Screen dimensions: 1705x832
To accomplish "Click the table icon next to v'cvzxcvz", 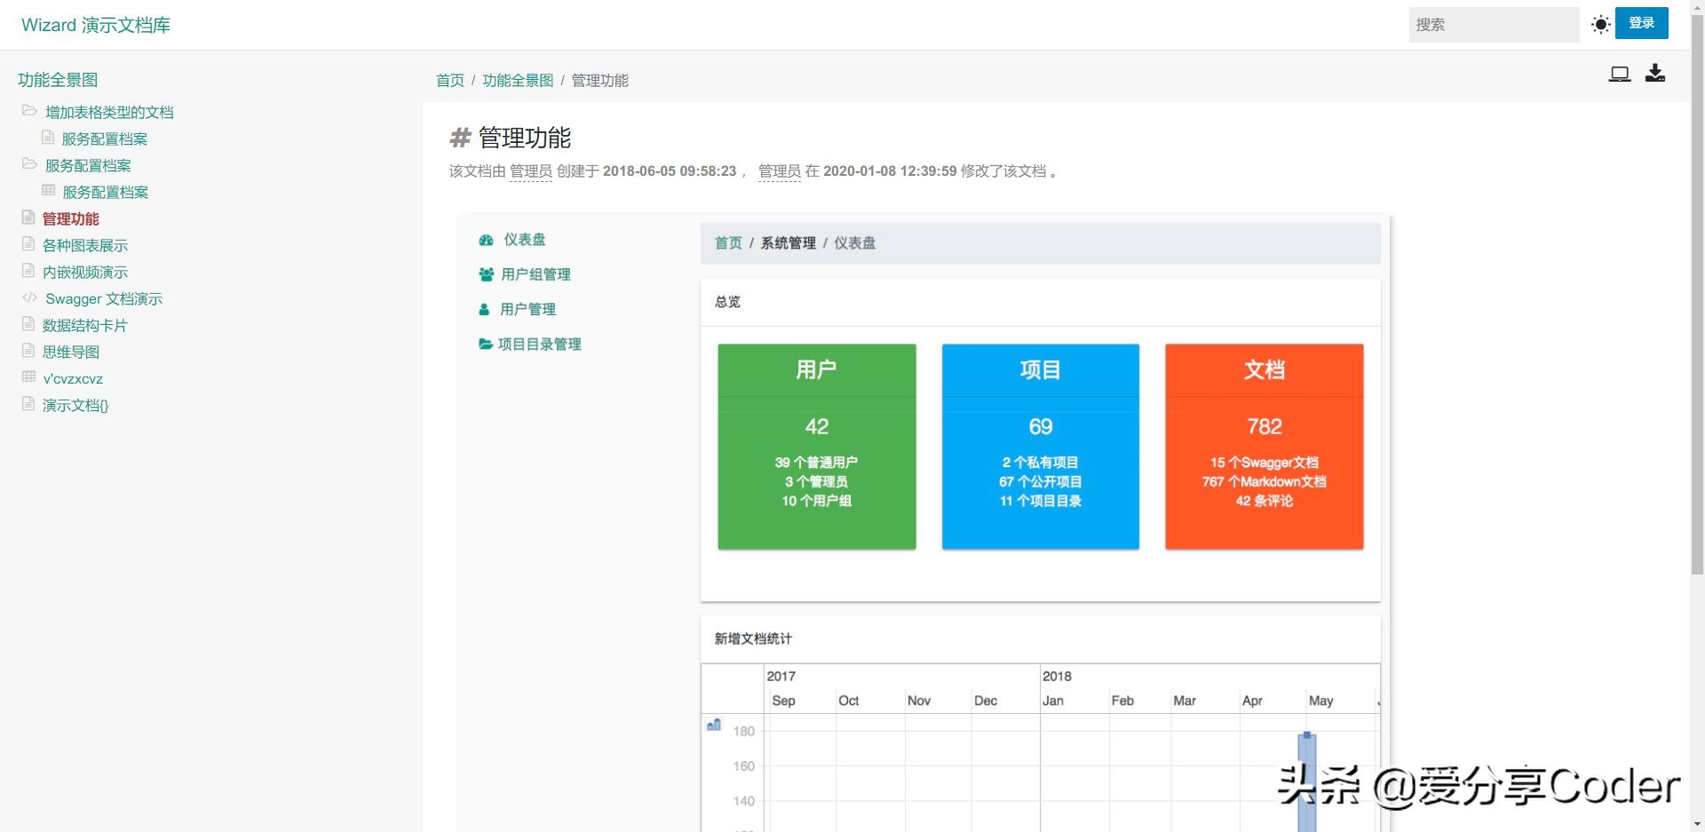I will pyautogui.click(x=28, y=378).
